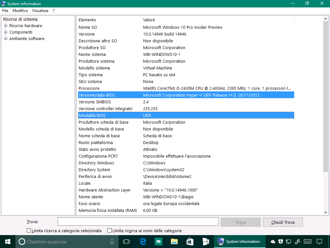The image size is (330, 248).
Task: Open Windows Ink Workspace pen icon
Action: pyautogui.click(x=297, y=242)
